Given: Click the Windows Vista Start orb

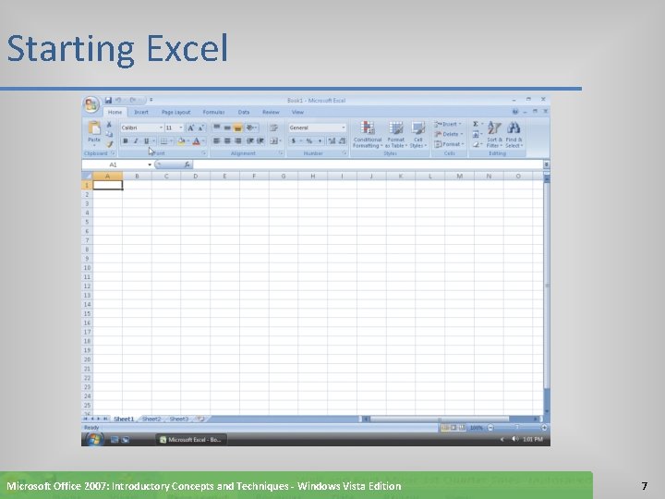Looking at the screenshot, I should 94,440.
